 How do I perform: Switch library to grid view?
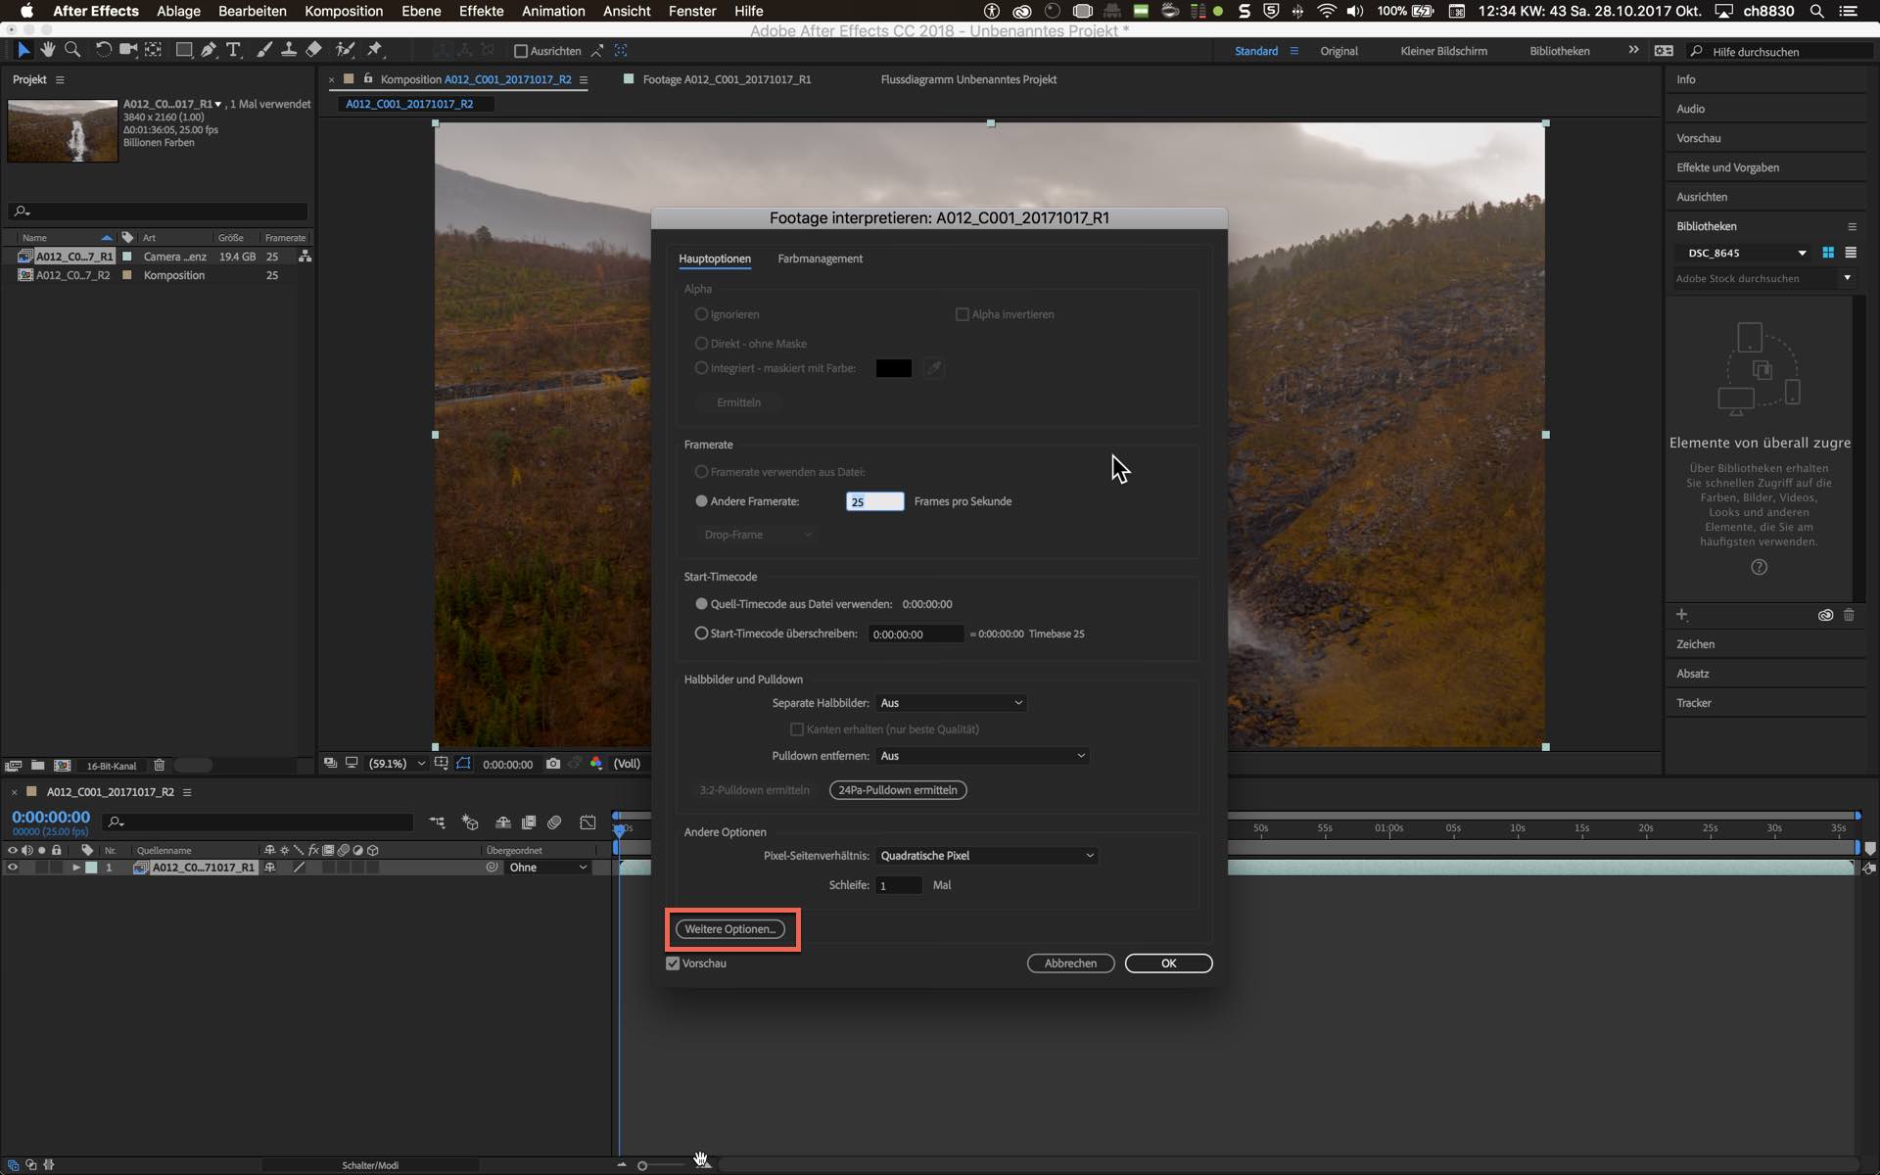(x=1828, y=253)
